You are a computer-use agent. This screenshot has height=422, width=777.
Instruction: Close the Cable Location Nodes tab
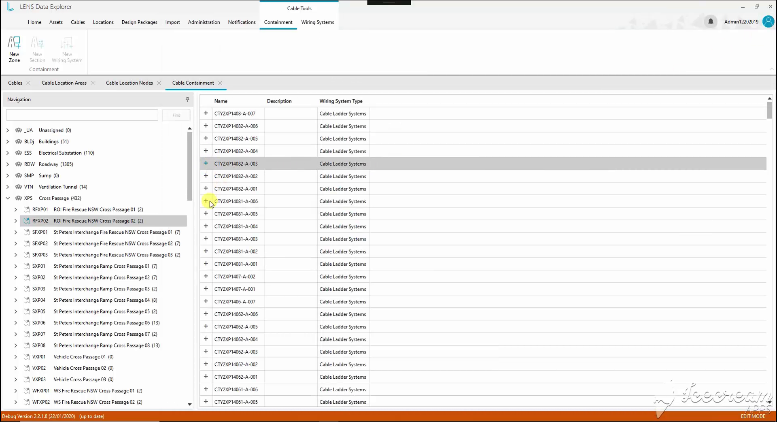coord(159,83)
